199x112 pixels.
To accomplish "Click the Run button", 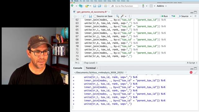I will (x=164, y=16).
